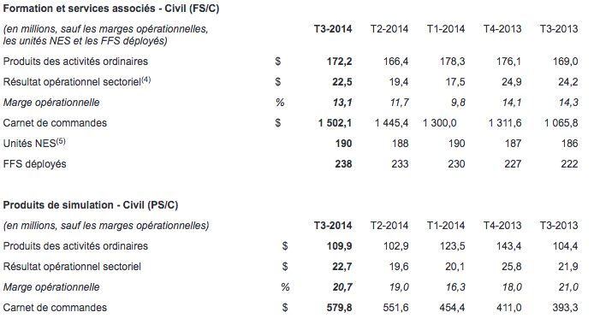Screen dimensions: 594x324
Task: Select the 579,8 order backlog value
Action: pos(340,308)
